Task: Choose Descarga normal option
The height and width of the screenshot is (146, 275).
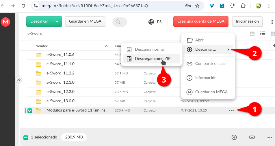Action: [x=152, y=50]
